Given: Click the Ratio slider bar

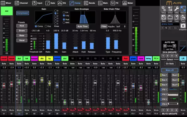Looking at the screenshot, I should click(x=48, y=44).
